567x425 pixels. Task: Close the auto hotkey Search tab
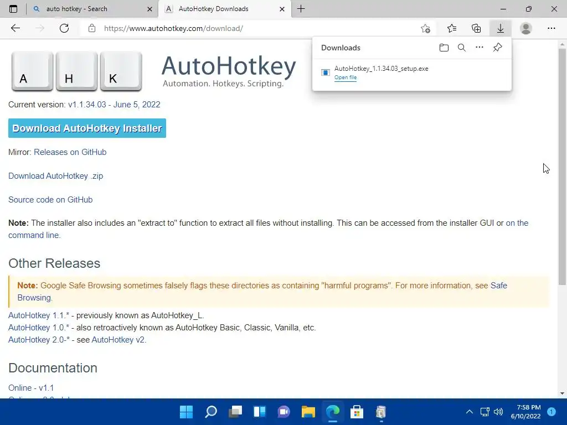click(150, 9)
